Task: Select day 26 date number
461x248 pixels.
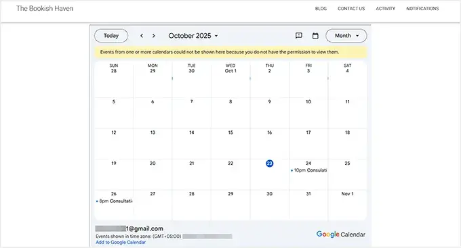Action: point(113,194)
